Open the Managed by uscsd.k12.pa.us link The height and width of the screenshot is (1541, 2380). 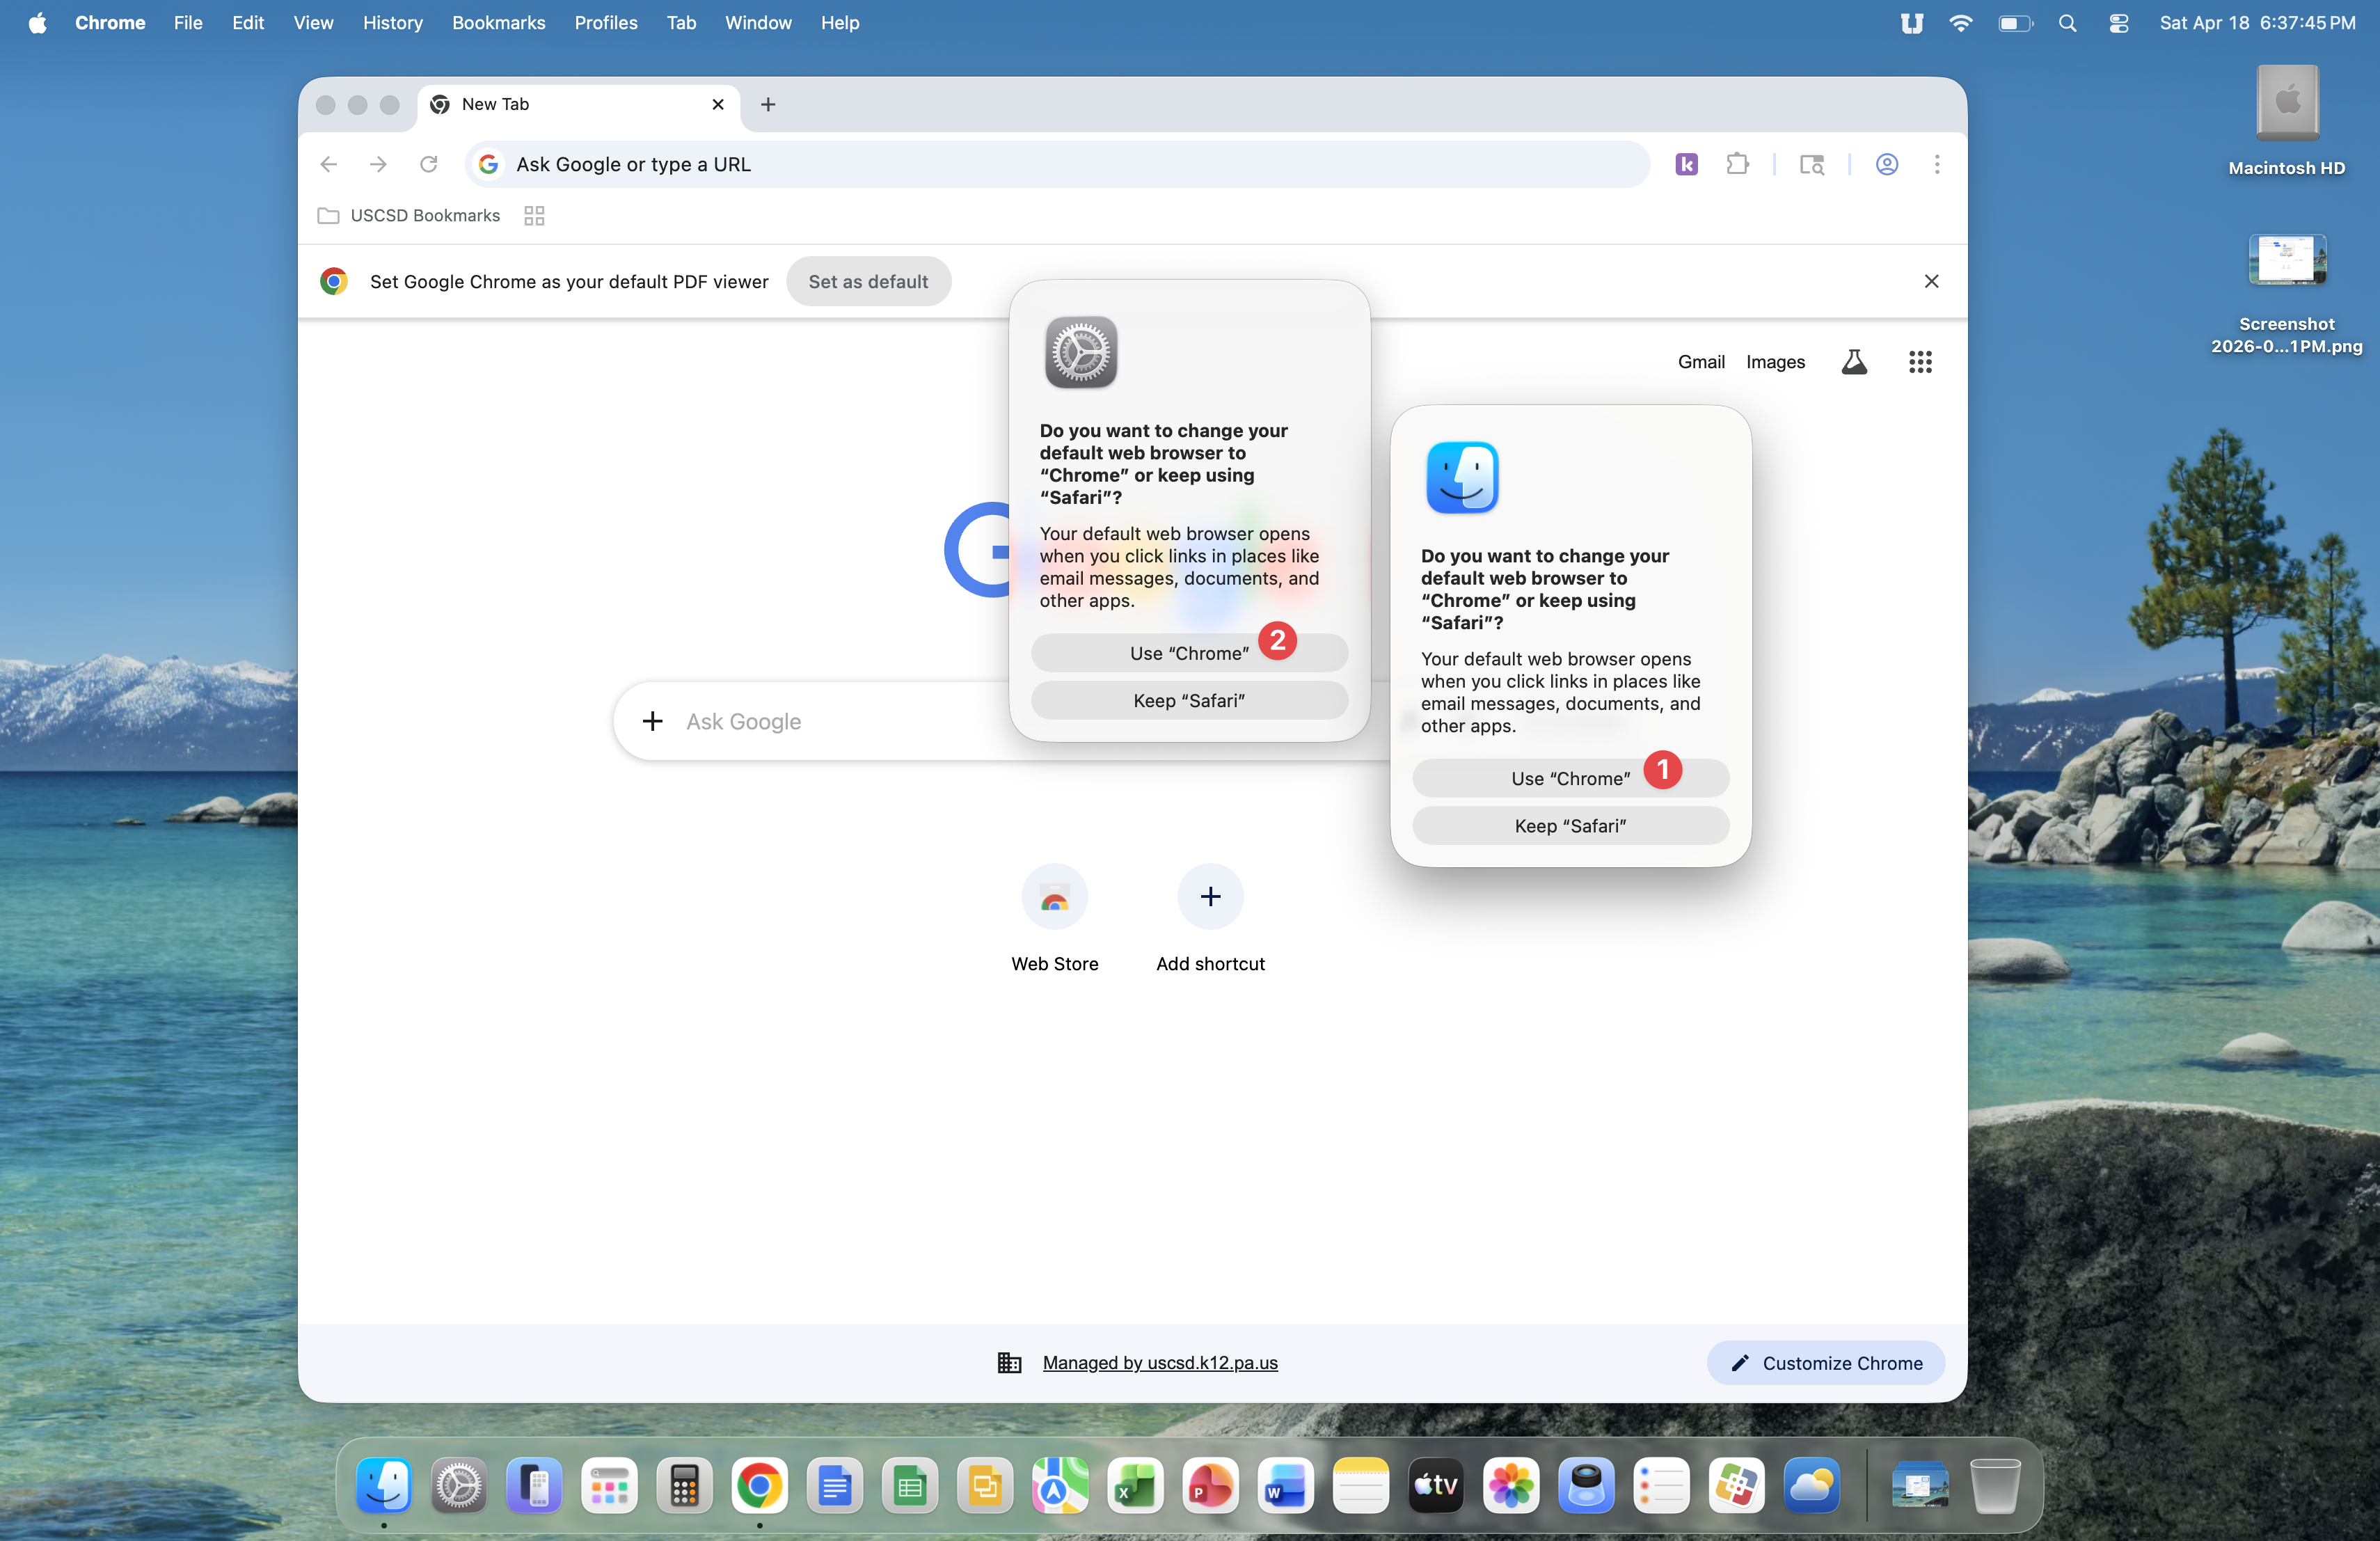(1160, 1363)
